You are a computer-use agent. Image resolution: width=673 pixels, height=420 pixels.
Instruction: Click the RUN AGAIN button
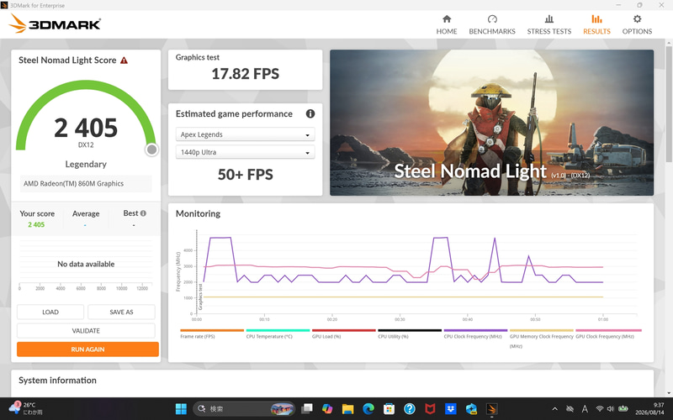[x=87, y=349]
